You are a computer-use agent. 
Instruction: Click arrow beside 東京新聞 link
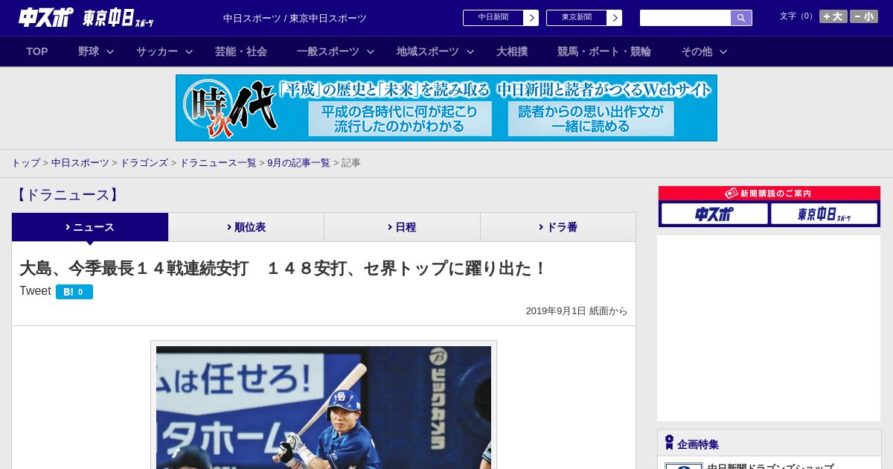click(x=614, y=18)
